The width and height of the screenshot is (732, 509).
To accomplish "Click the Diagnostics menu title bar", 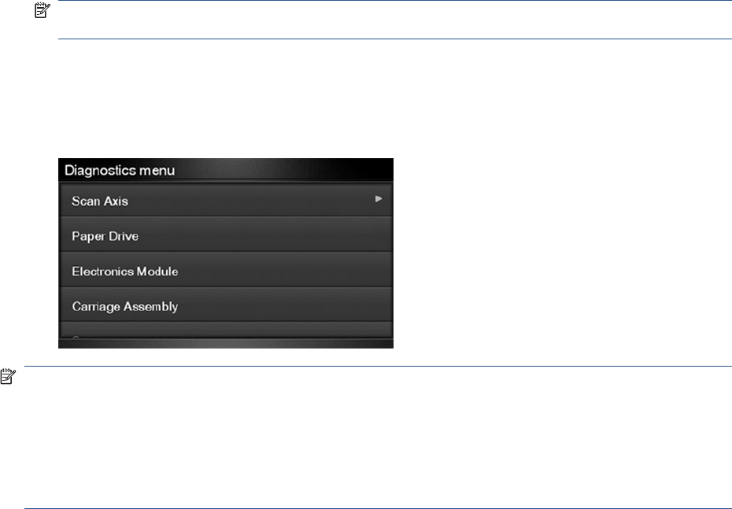I will (x=226, y=170).
